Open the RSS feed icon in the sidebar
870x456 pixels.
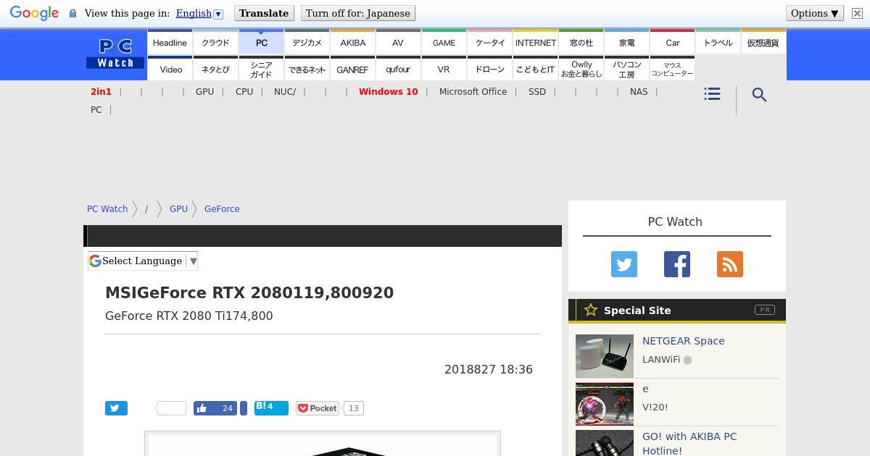[730, 264]
